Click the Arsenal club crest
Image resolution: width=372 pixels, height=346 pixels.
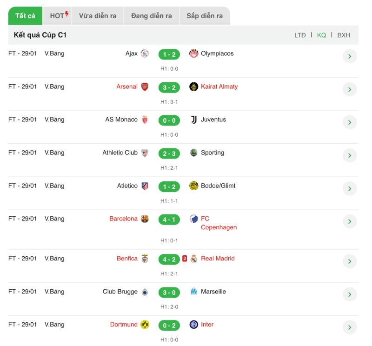[x=145, y=86]
